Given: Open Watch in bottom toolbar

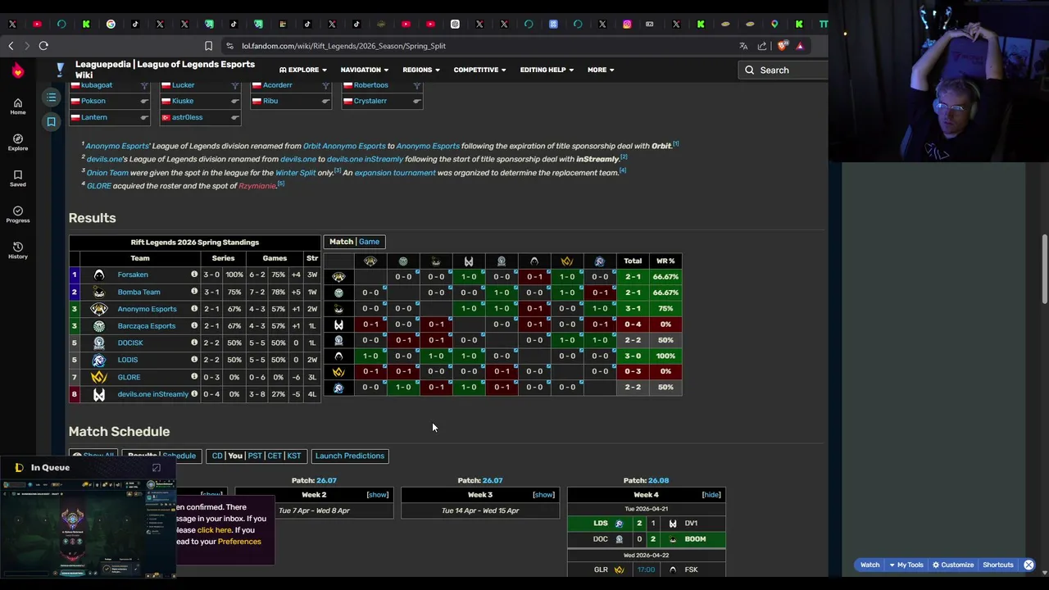Looking at the screenshot, I should (870, 565).
